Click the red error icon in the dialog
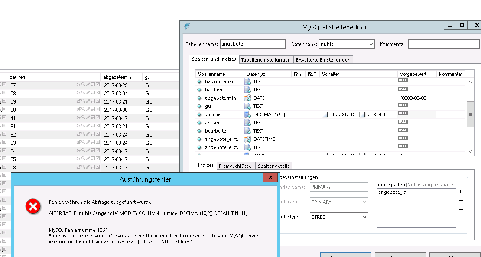The image size is (481, 257). pyautogui.click(x=33, y=207)
